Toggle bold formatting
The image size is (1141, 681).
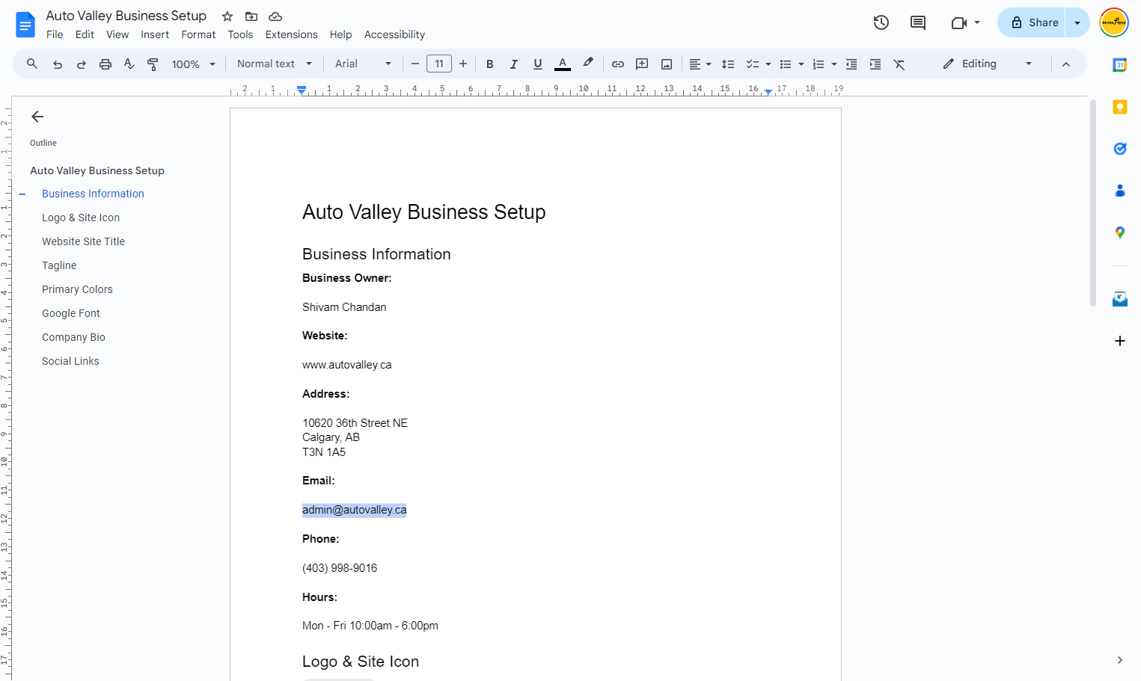click(490, 64)
